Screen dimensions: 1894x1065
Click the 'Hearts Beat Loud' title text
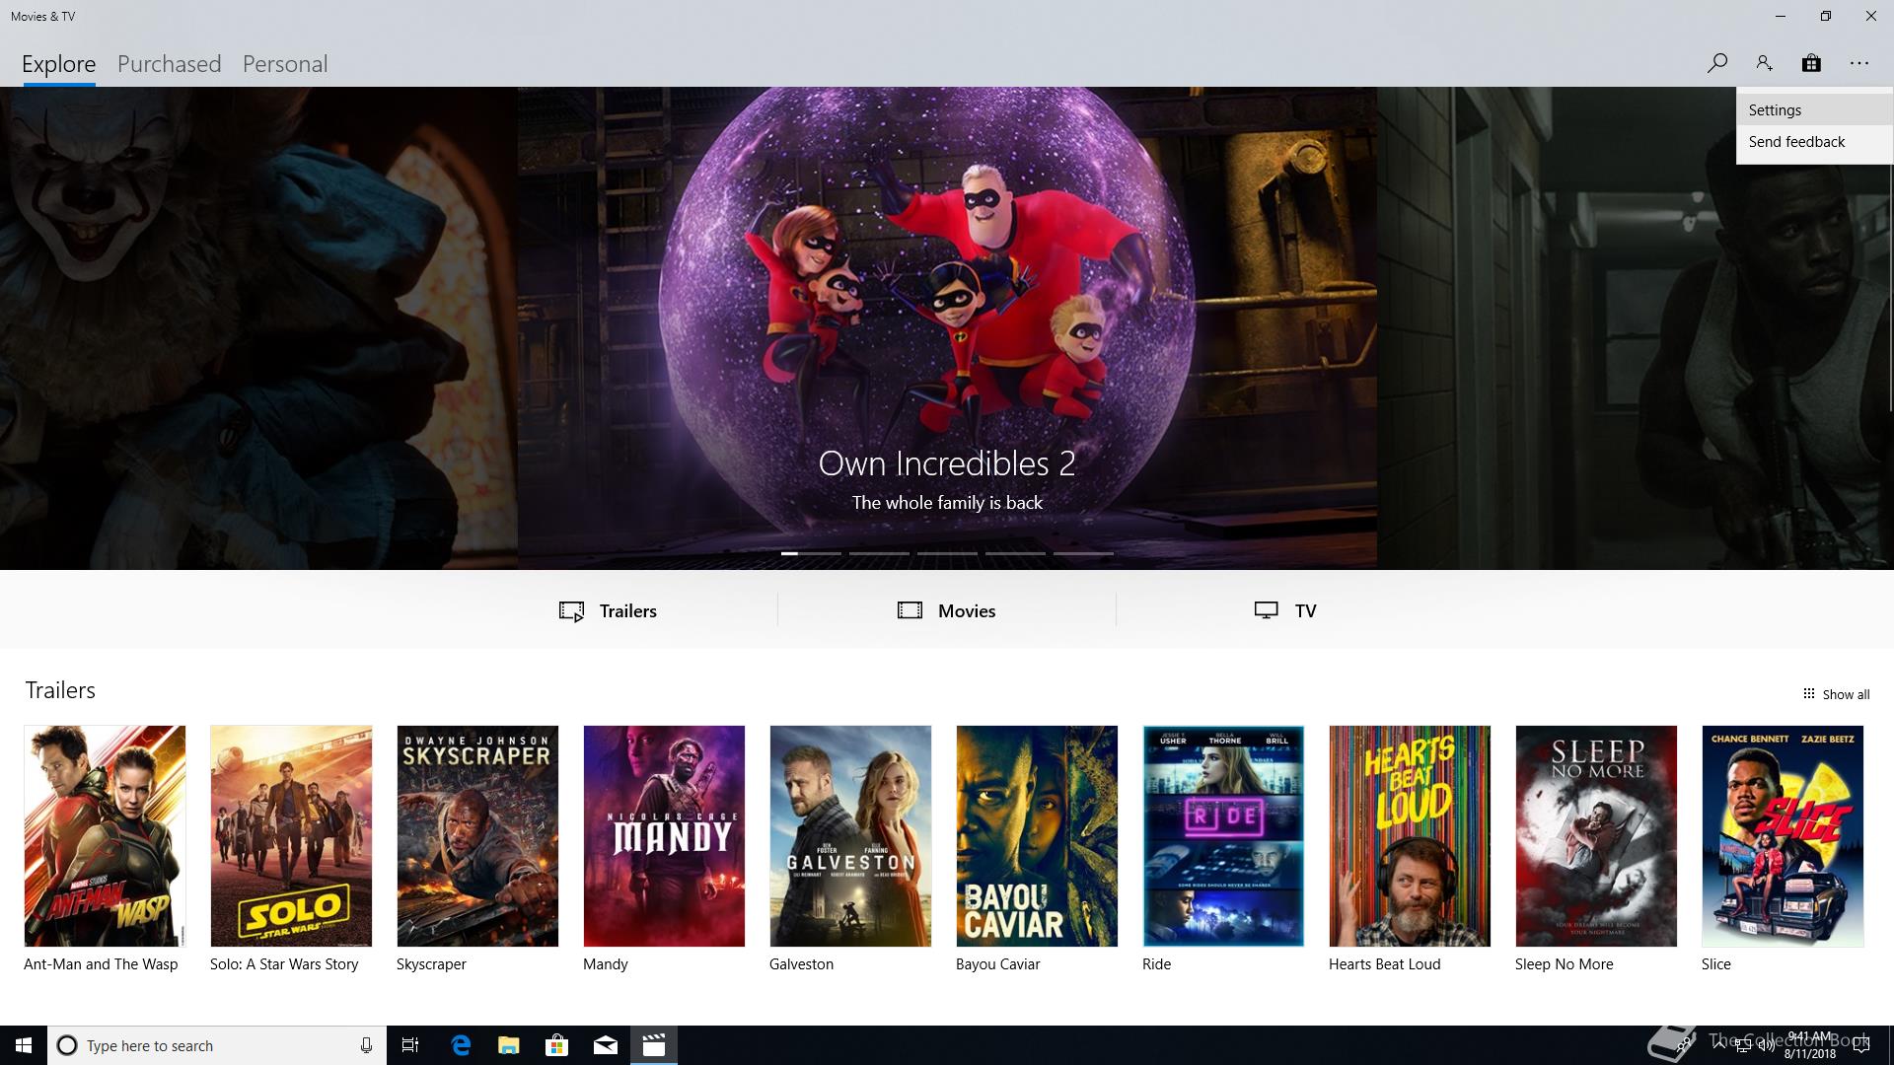click(x=1384, y=964)
